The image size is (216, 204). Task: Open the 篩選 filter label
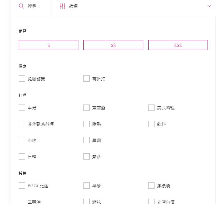point(73,6)
